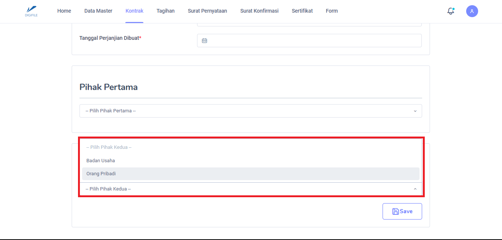The width and height of the screenshot is (502, 240).
Task: Click the calendar icon in date field
Action: (x=205, y=41)
